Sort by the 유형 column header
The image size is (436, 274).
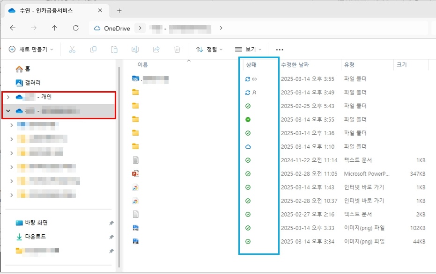(349, 65)
